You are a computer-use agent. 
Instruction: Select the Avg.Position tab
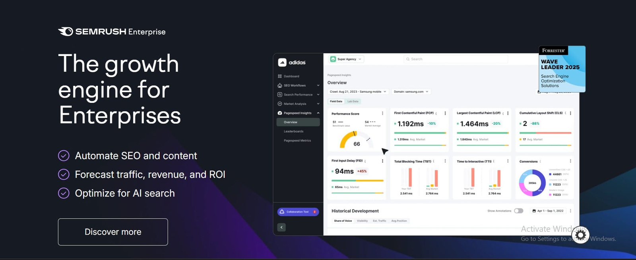[x=399, y=221]
